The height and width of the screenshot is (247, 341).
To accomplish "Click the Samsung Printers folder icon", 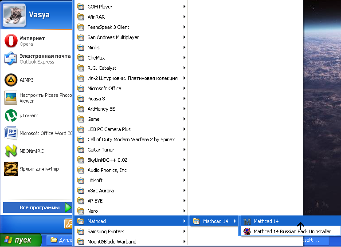I will 81,231.
